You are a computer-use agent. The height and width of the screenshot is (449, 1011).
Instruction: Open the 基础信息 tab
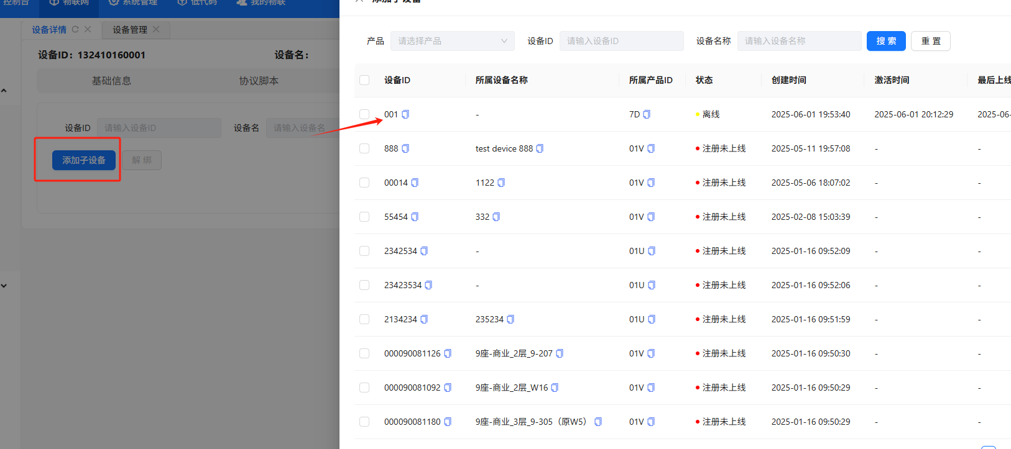111,81
